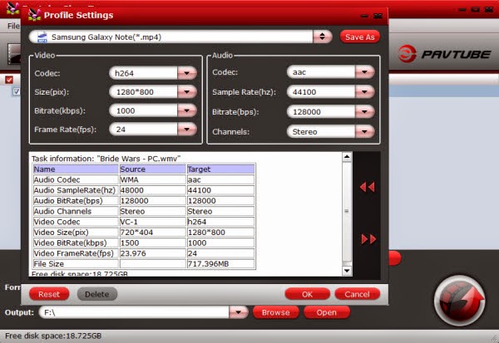The height and width of the screenshot is (343, 499).
Task: Open the profile selector dropdown arrows
Action: click(322, 37)
